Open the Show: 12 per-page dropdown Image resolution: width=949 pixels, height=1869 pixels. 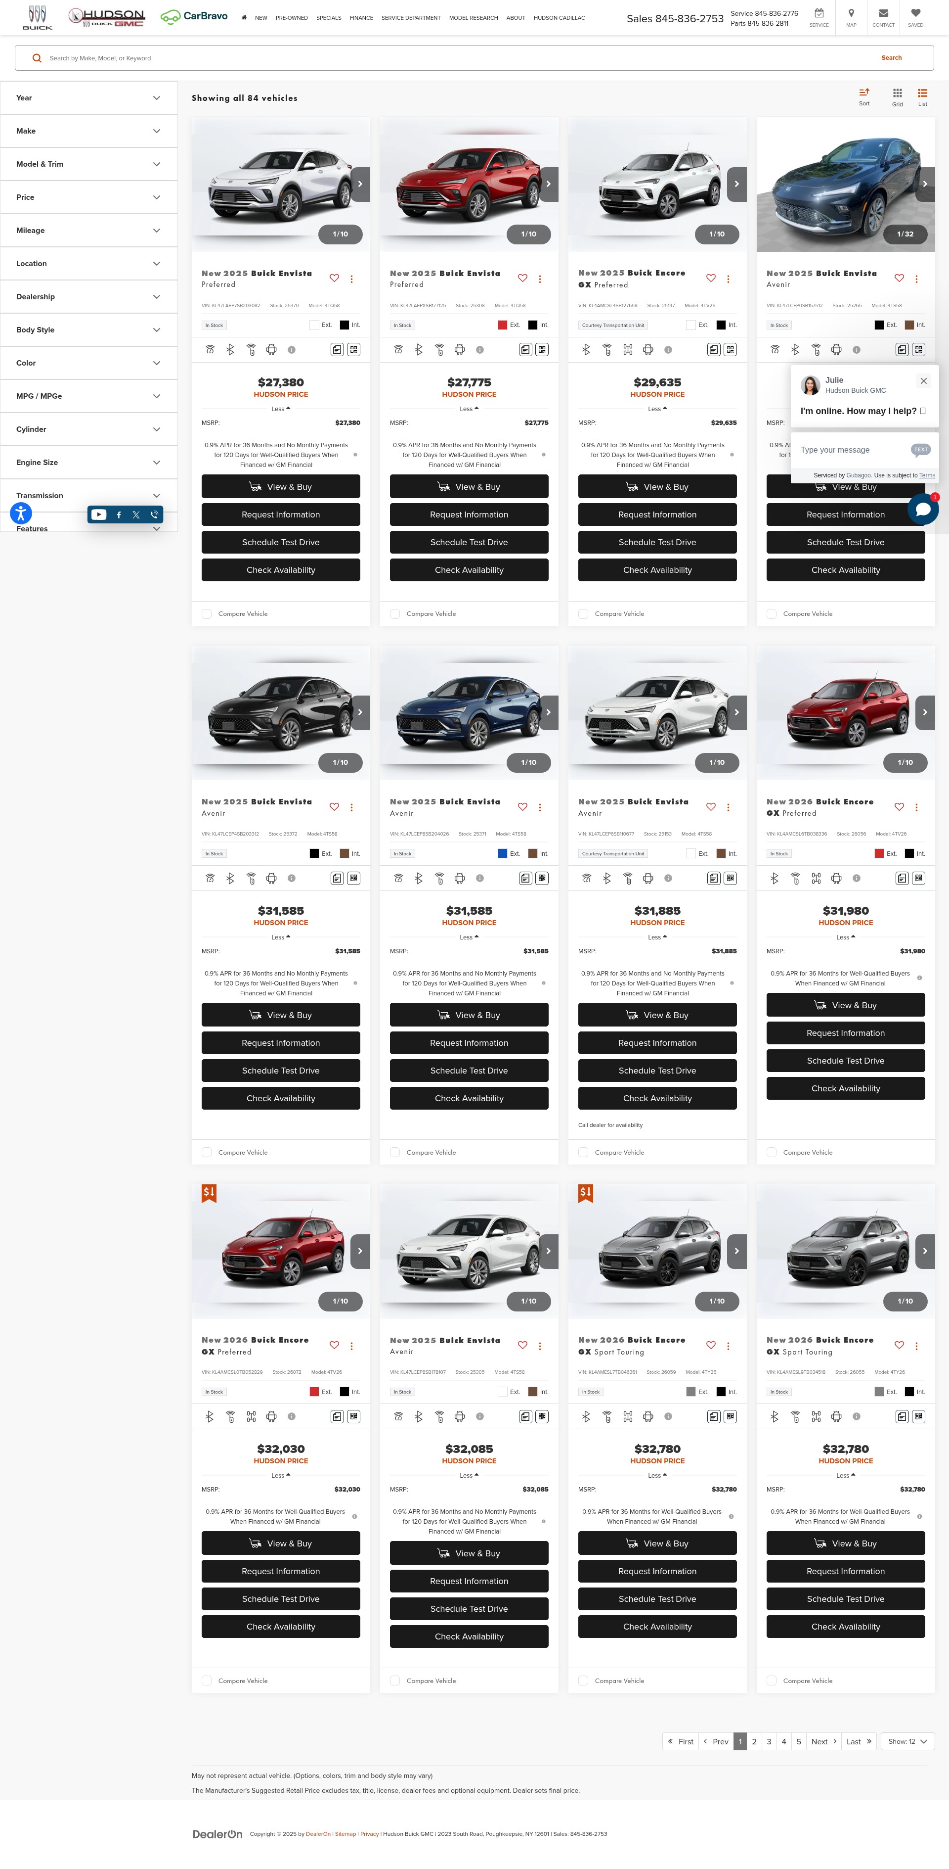[x=907, y=1741]
